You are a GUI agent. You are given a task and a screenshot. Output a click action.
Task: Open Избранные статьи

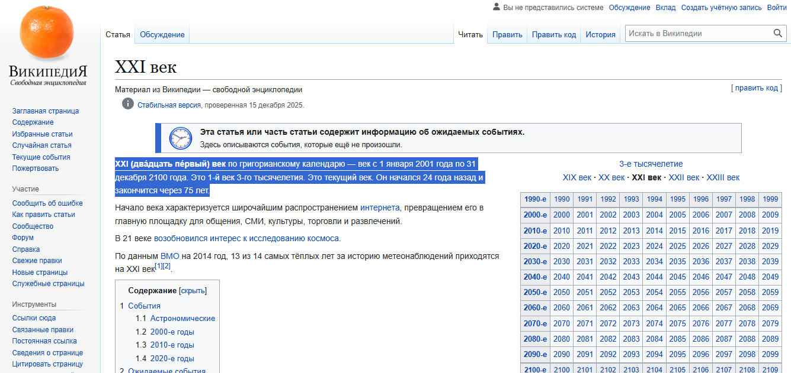click(43, 134)
